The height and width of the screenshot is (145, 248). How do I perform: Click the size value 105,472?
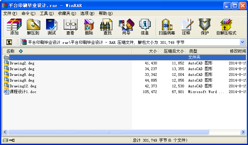click(x=150, y=92)
